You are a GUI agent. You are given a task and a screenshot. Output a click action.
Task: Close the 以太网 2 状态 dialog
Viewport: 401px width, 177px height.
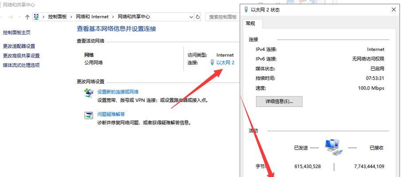[x=394, y=10]
